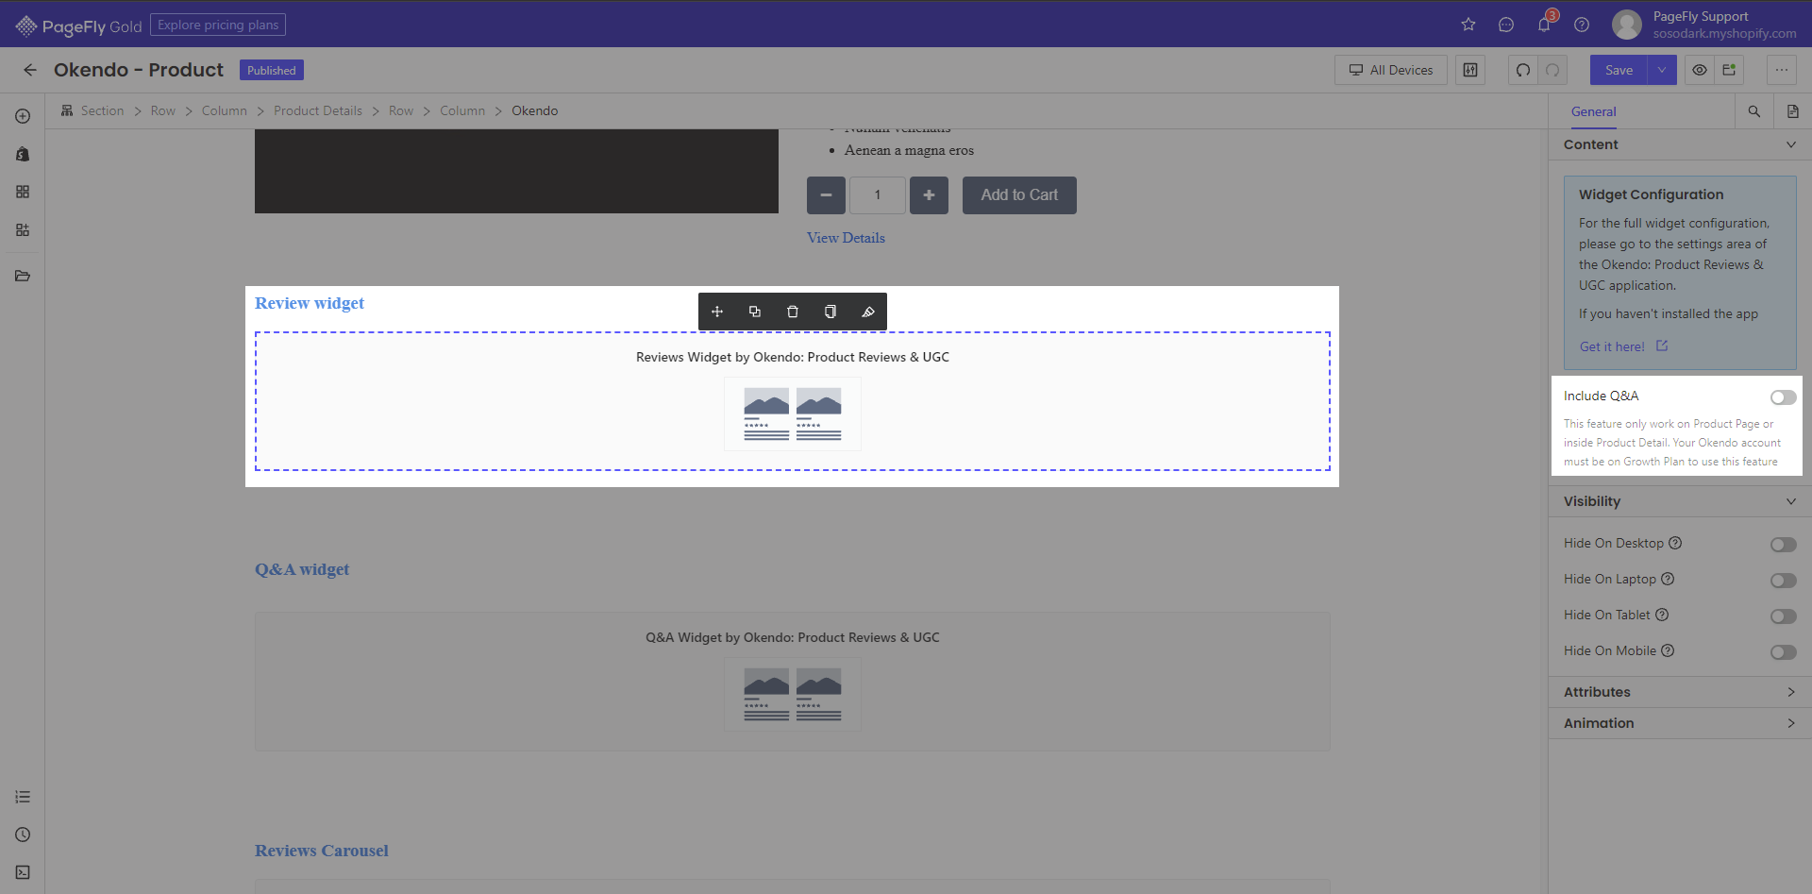Click Product Details in the breadcrumb
Viewport: 1812px width, 894px height.
coord(318,110)
